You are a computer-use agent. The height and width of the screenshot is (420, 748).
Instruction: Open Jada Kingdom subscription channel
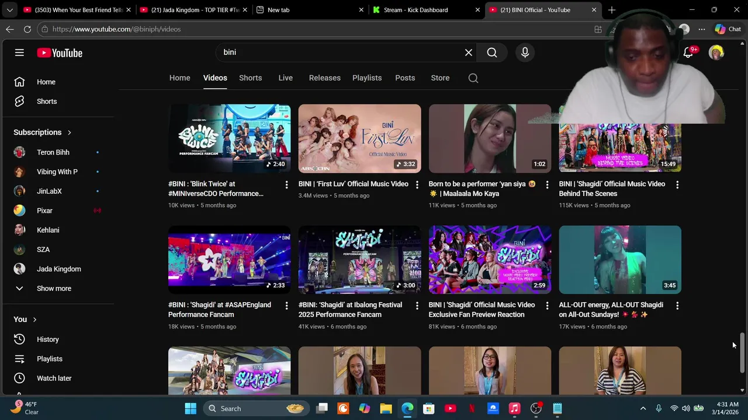pos(58,269)
